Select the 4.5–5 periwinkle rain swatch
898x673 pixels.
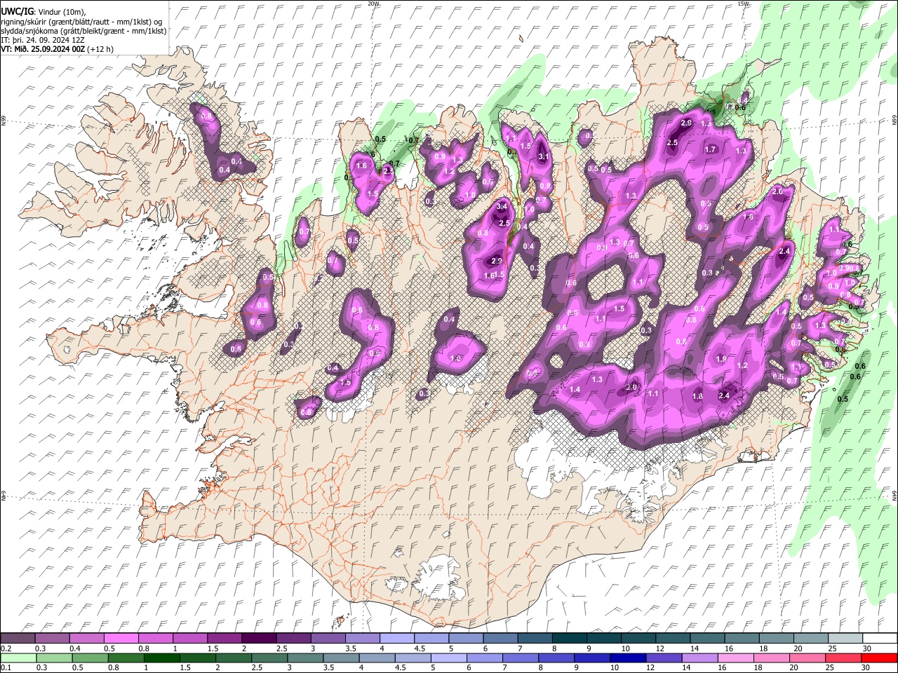413,658
